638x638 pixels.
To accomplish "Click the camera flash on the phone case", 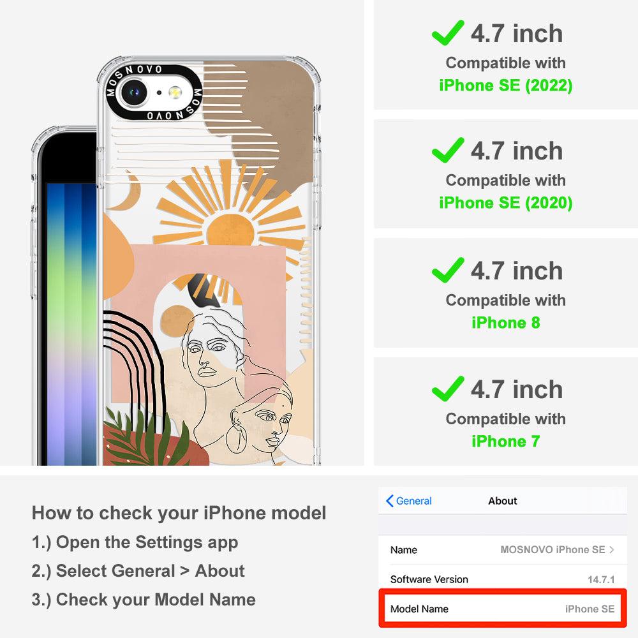I will (175, 93).
